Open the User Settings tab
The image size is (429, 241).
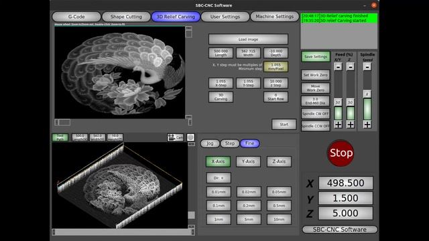225,17
